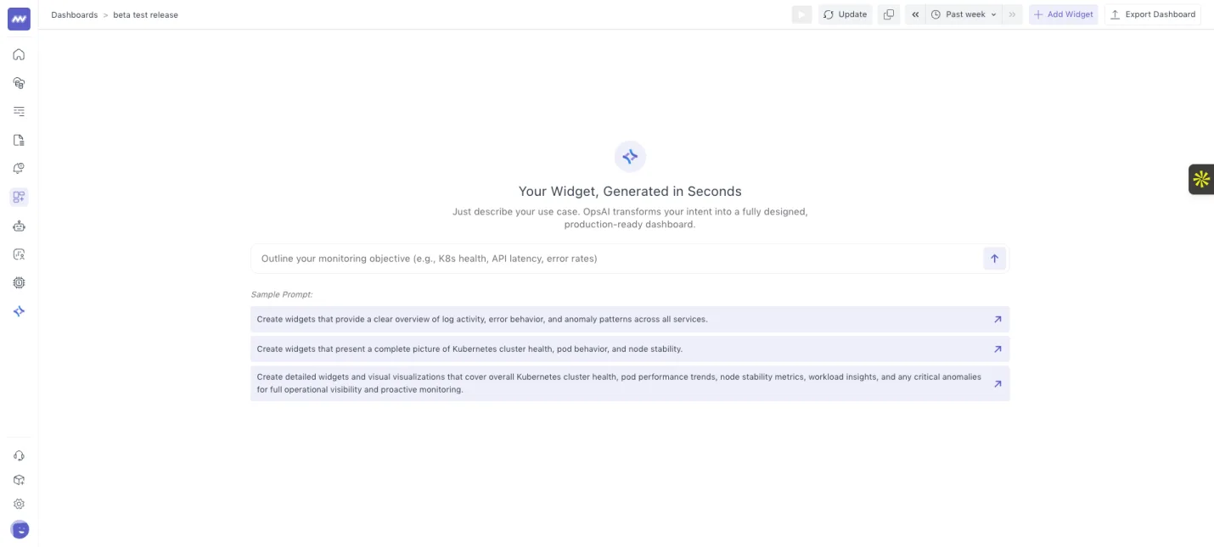Open the OpsAI sparkle icon in the sidebar
The width and height of the screenshot is (1214, 547).
click(19, 311)
